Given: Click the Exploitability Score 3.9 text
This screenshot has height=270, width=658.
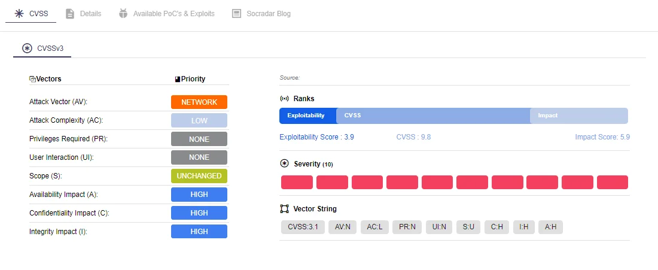Looking at the screenshot, I should coord(316,137).
